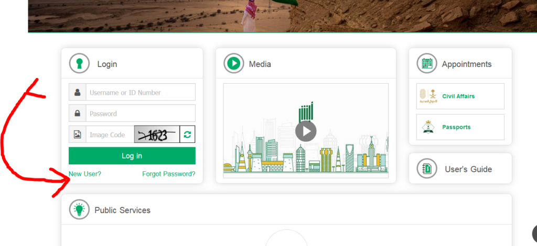Click the desert banner image
This screenshot has width=537, height=246.
pos(283,16)
